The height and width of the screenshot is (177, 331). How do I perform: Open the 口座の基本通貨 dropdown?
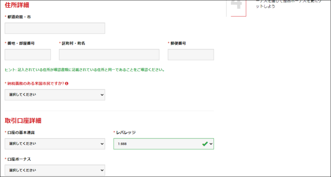(x=55, y=144)
